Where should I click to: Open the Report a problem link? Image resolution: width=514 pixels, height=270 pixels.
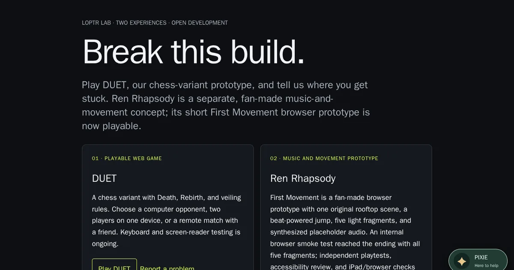167,267
